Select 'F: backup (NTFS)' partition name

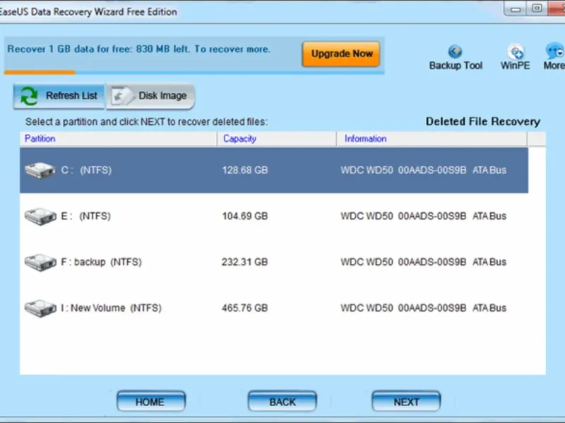[x=101, y=262]
